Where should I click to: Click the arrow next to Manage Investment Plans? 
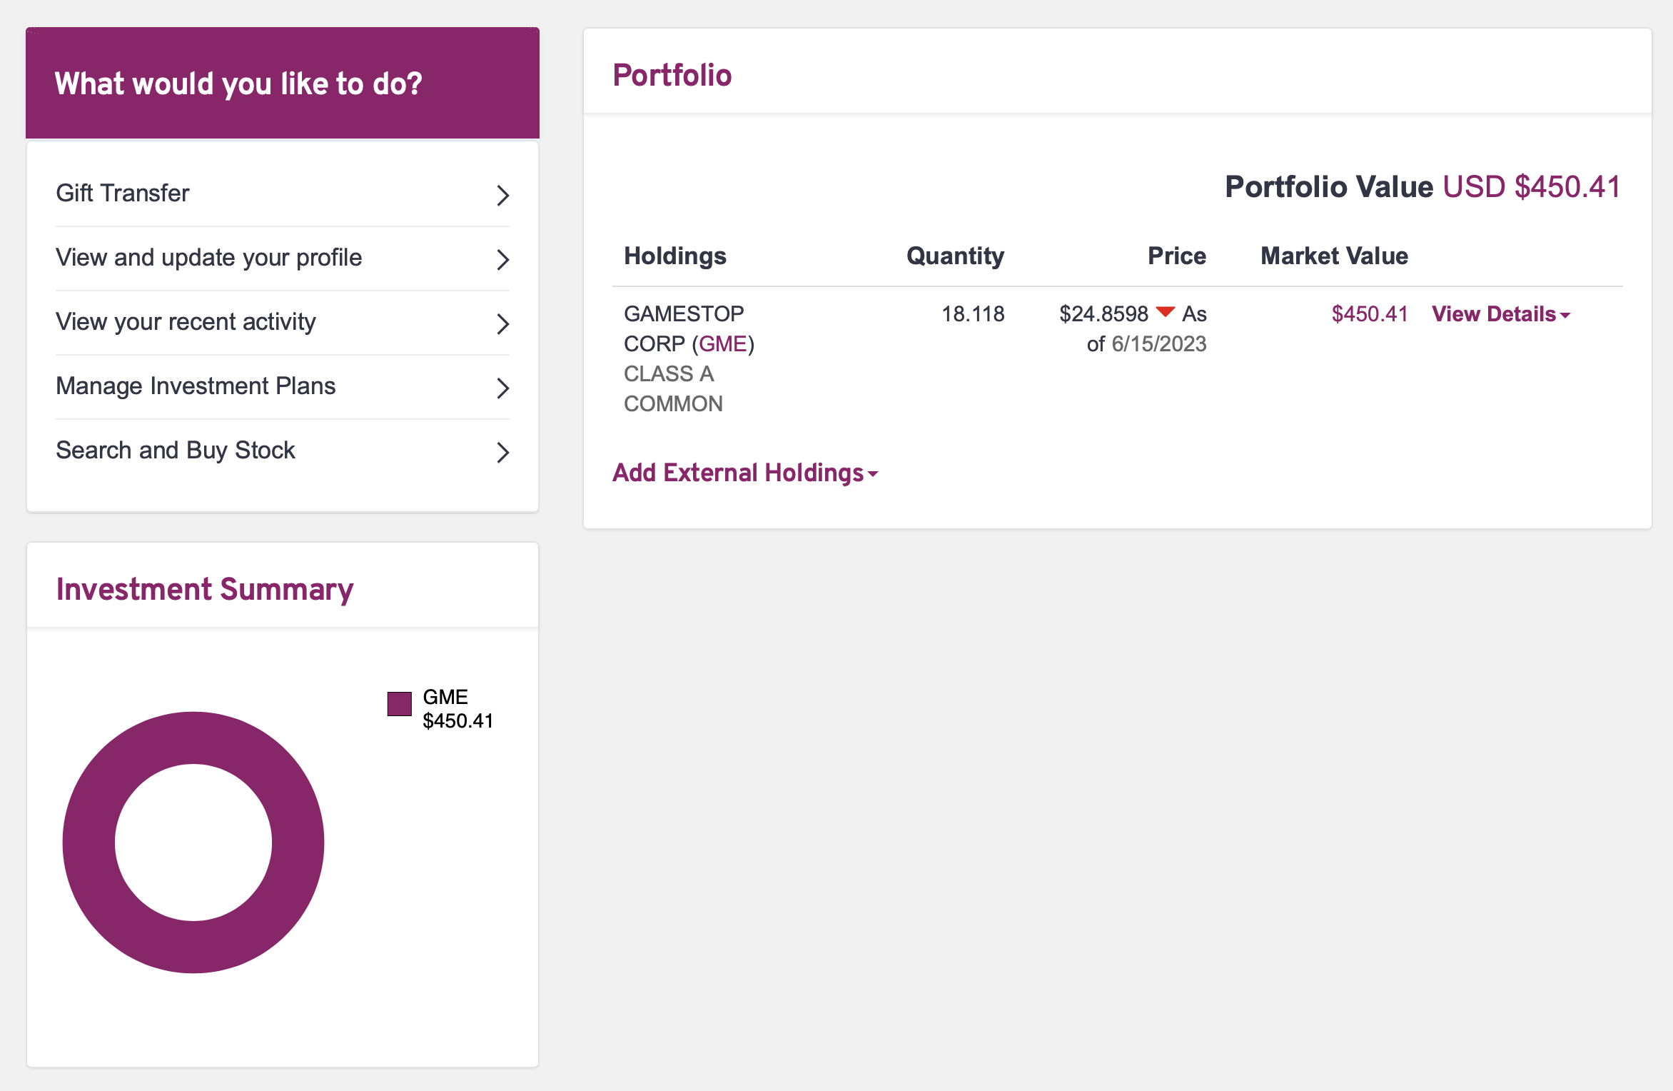coord(502,388)
